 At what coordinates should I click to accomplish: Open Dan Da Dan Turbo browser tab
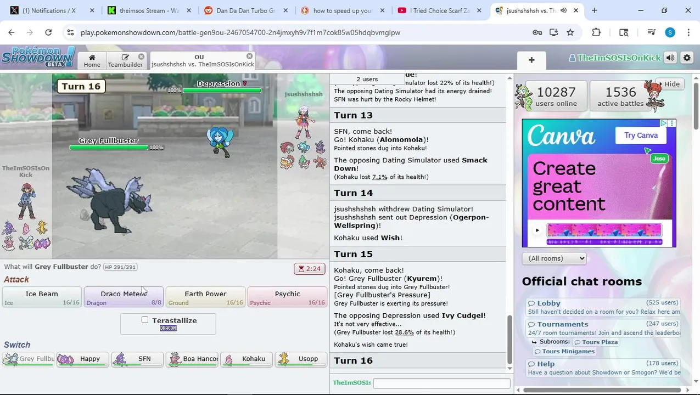245,10
